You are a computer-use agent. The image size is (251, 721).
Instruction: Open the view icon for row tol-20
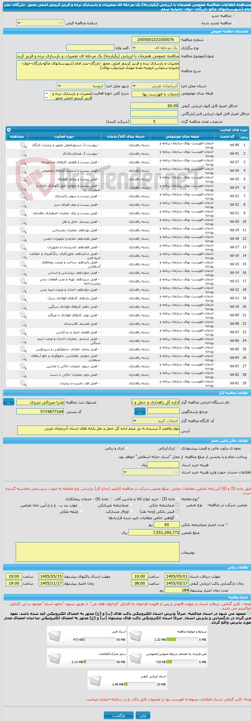[x=23, y=221]
